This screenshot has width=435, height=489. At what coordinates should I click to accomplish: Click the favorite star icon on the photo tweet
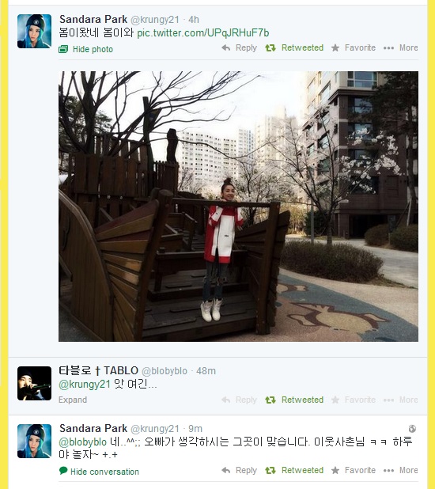click(x=335, y=47)
